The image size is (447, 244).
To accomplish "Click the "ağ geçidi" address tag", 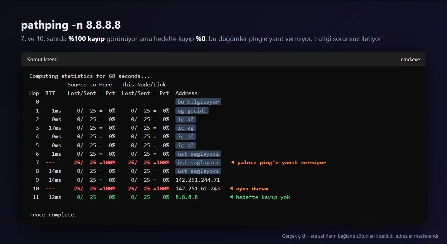I will [192, 111].
